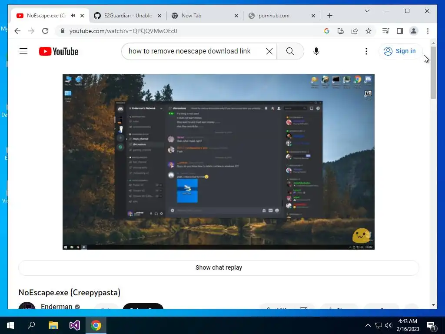
Task: Open the network icon in system tray
Action: [x=379, y=325]
